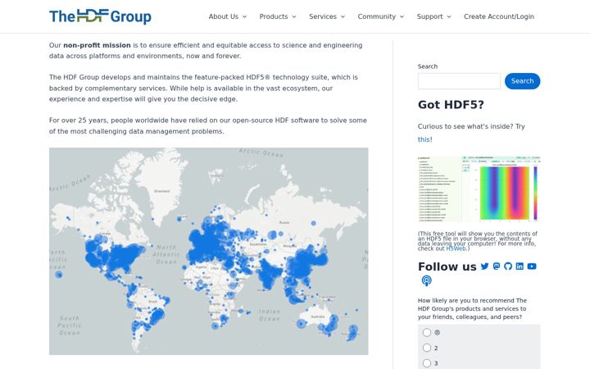Screen dimensions: 590x369
Task: Focus the Search text field
Action: point(459,81)
